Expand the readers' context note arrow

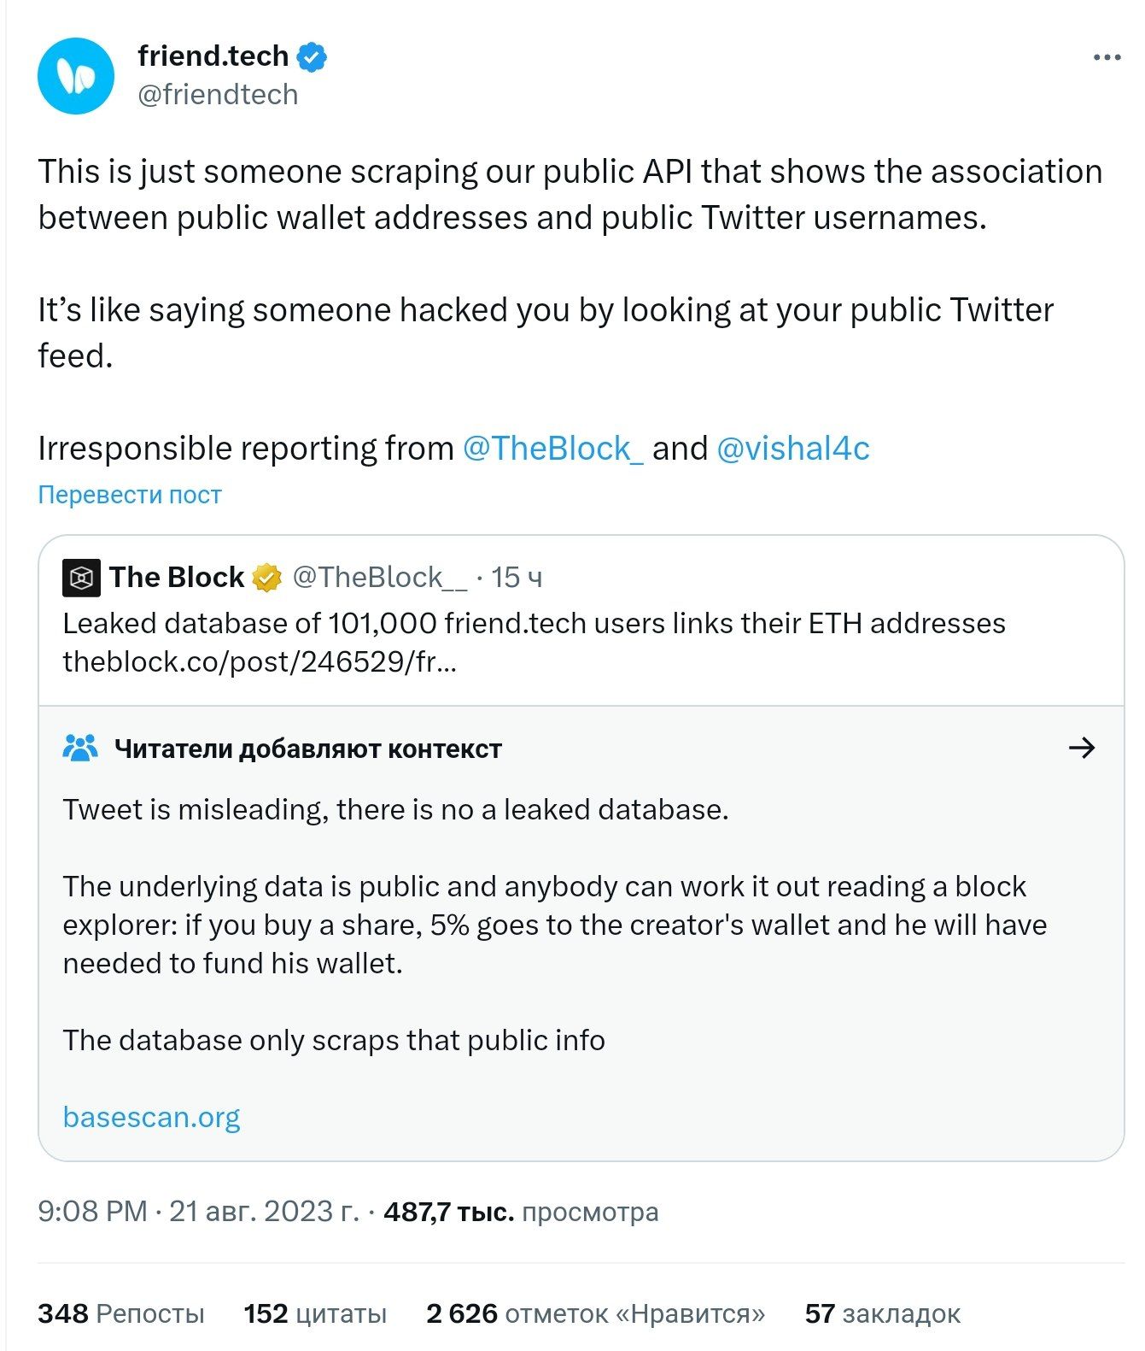pyautogui.click(x=1082, y=748)
